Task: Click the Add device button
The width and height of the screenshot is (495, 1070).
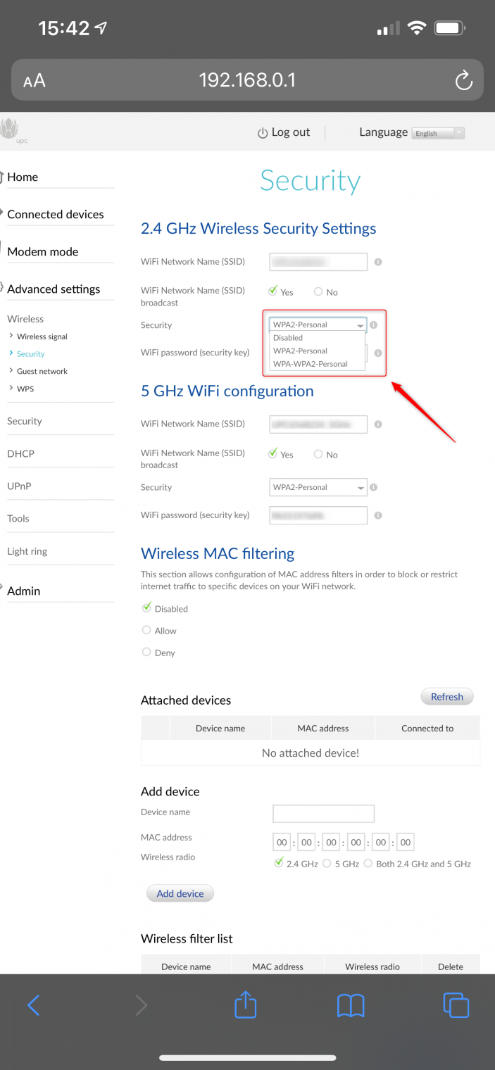Action: (180, 893)
